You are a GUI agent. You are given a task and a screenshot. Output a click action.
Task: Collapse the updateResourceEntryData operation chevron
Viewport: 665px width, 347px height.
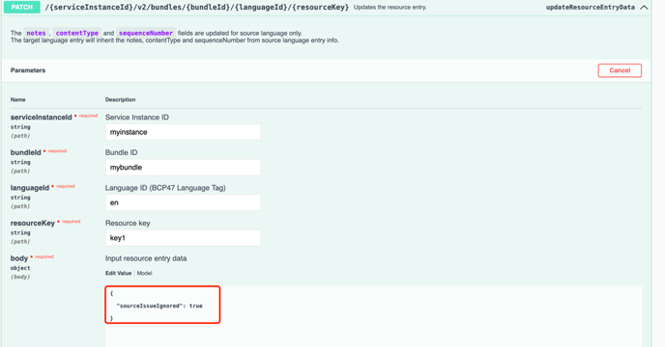(644, 7)
